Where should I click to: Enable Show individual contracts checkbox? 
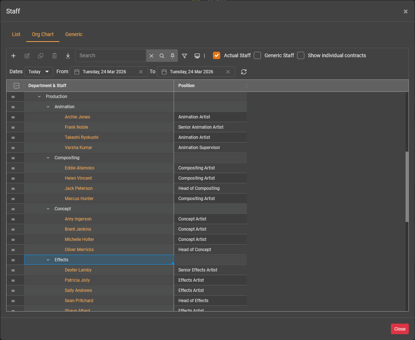pos(301,55)
